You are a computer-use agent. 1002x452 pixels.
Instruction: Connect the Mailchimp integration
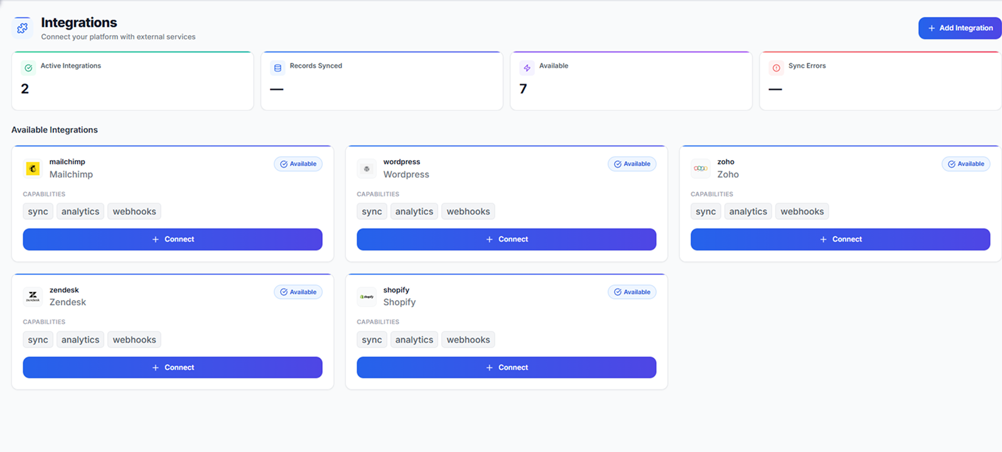(x=173, y=239)
